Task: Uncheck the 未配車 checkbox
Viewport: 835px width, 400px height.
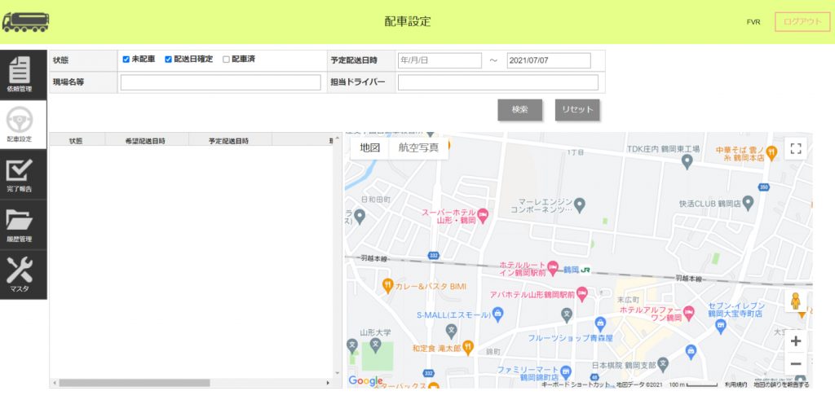Action: pos(126,59)
